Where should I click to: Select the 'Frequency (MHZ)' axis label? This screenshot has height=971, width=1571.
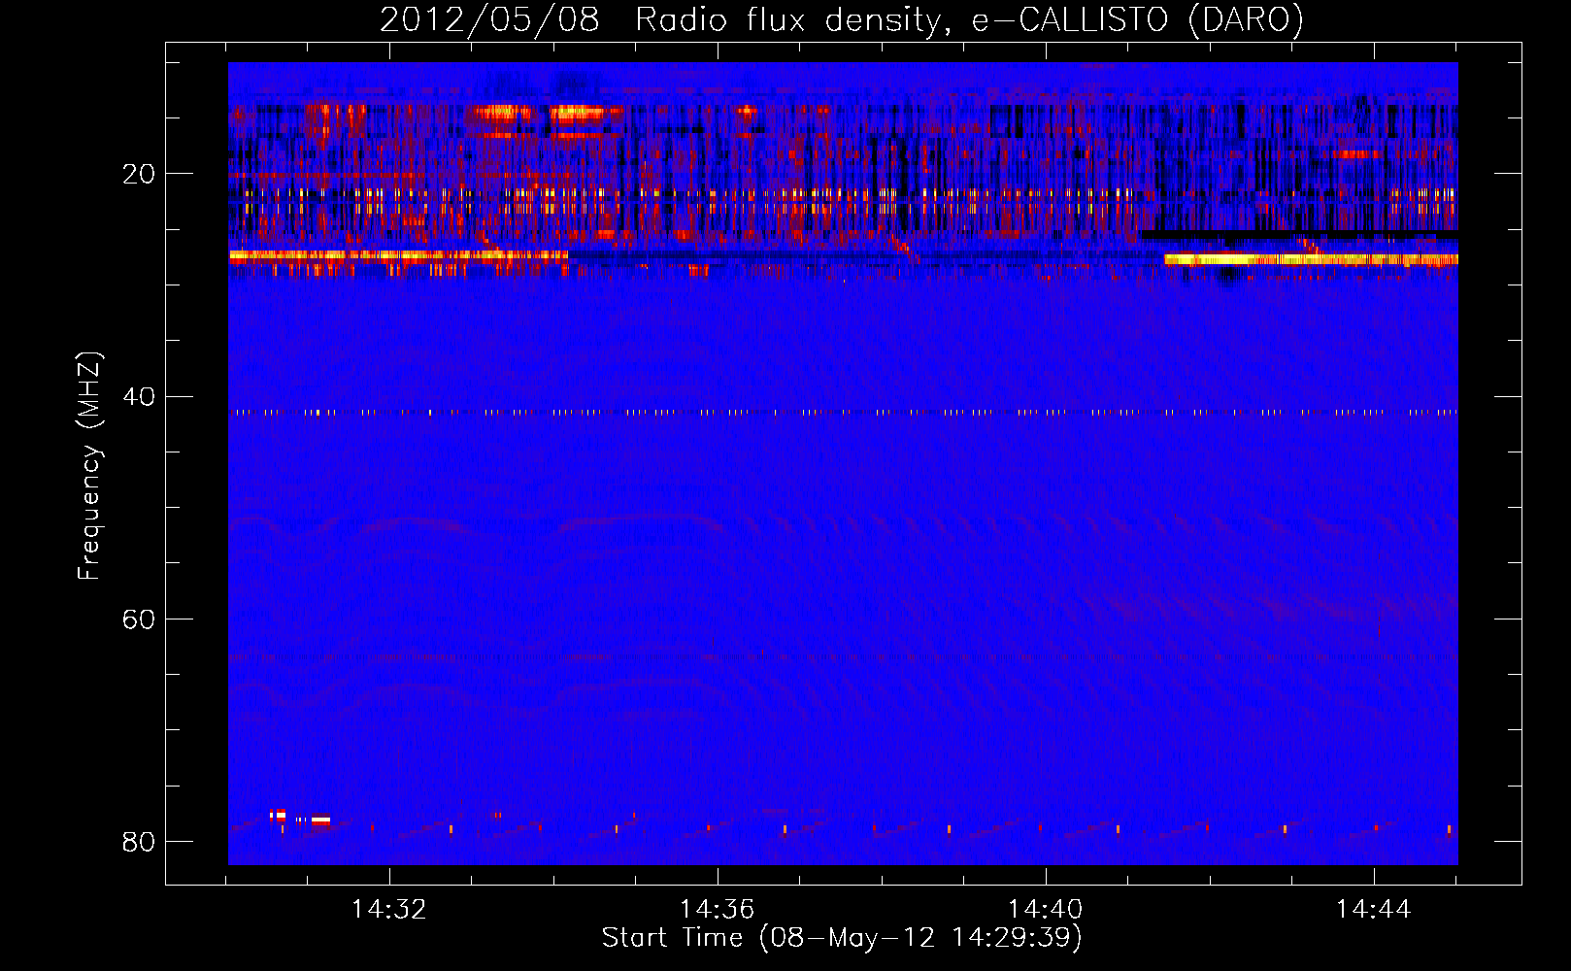click(89, 466)
